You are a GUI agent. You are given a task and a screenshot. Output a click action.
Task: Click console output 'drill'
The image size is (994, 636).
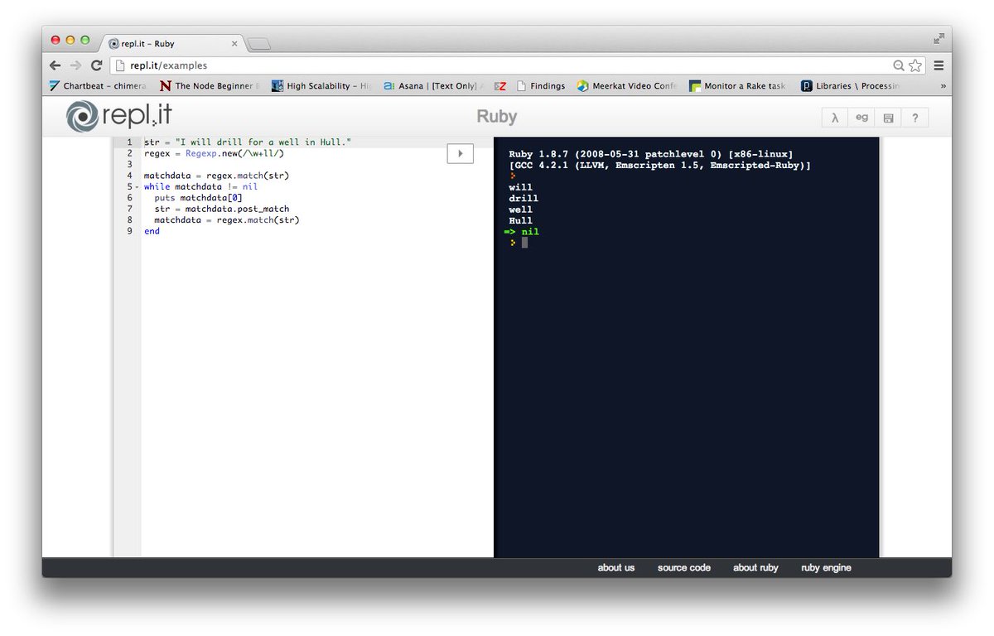point(524,199)
